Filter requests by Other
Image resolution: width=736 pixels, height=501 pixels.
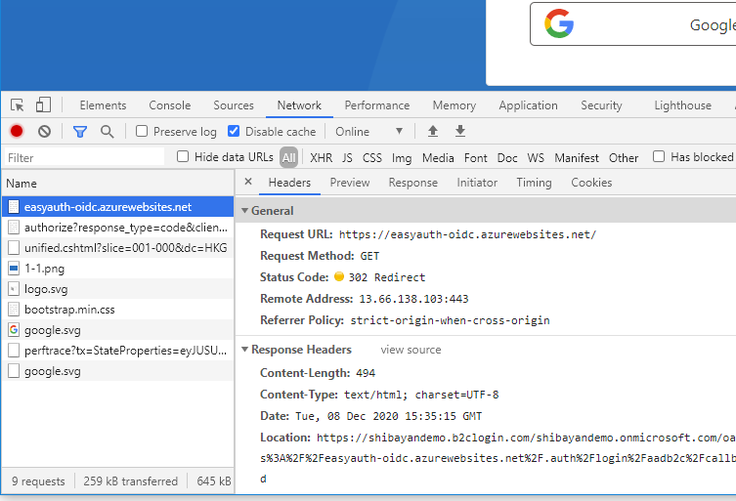click(x=624, y=157)
